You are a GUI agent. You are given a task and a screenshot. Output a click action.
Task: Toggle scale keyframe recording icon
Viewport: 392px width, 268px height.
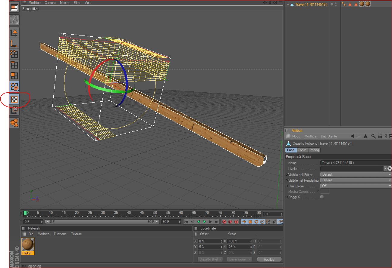tap(250, 222)
